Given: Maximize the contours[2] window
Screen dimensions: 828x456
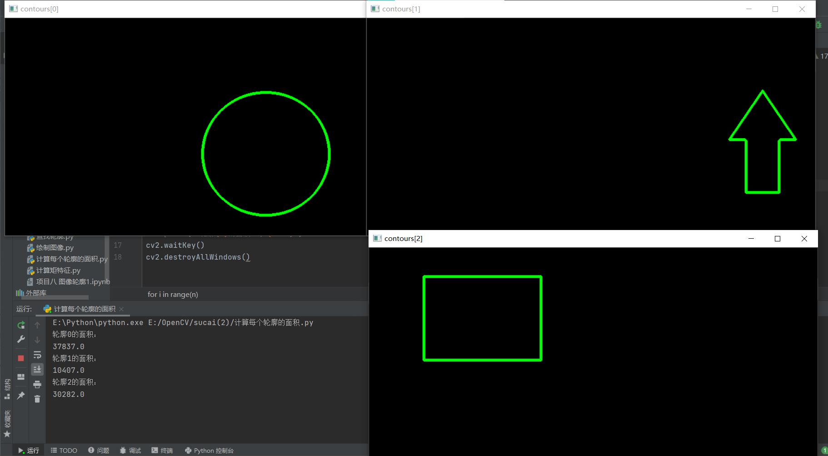Looking at the screenshot, I should (778, 239).
